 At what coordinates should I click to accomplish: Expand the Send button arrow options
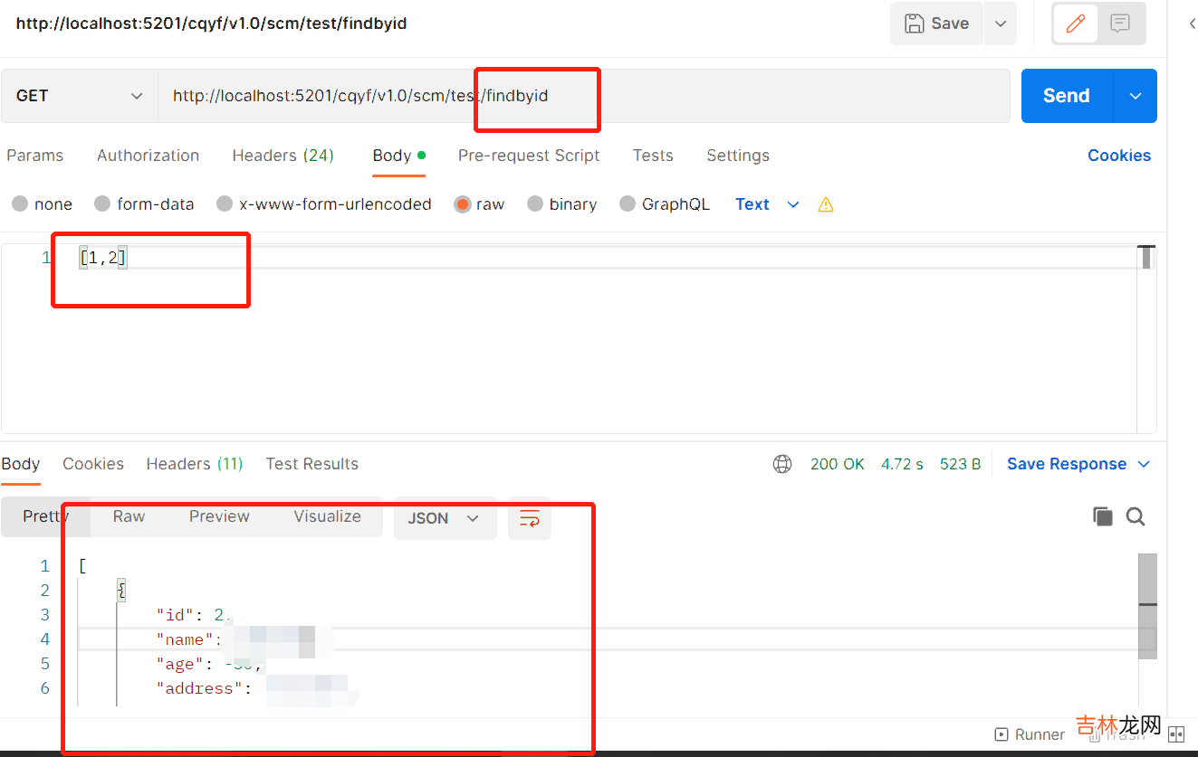[1136, 96]
